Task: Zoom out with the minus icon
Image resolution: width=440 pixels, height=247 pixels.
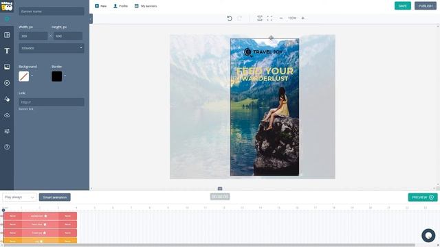Action: 281,19
